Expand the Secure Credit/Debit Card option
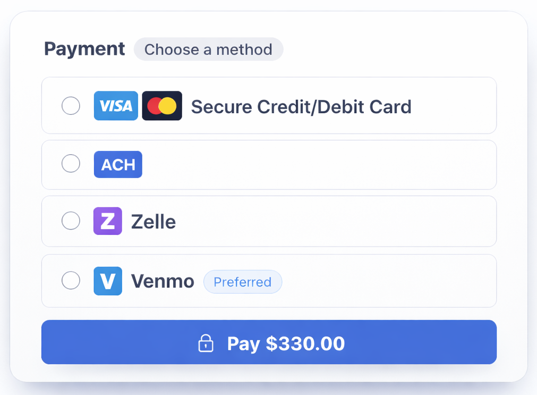 pyautogui.click(x=269, y=105)
